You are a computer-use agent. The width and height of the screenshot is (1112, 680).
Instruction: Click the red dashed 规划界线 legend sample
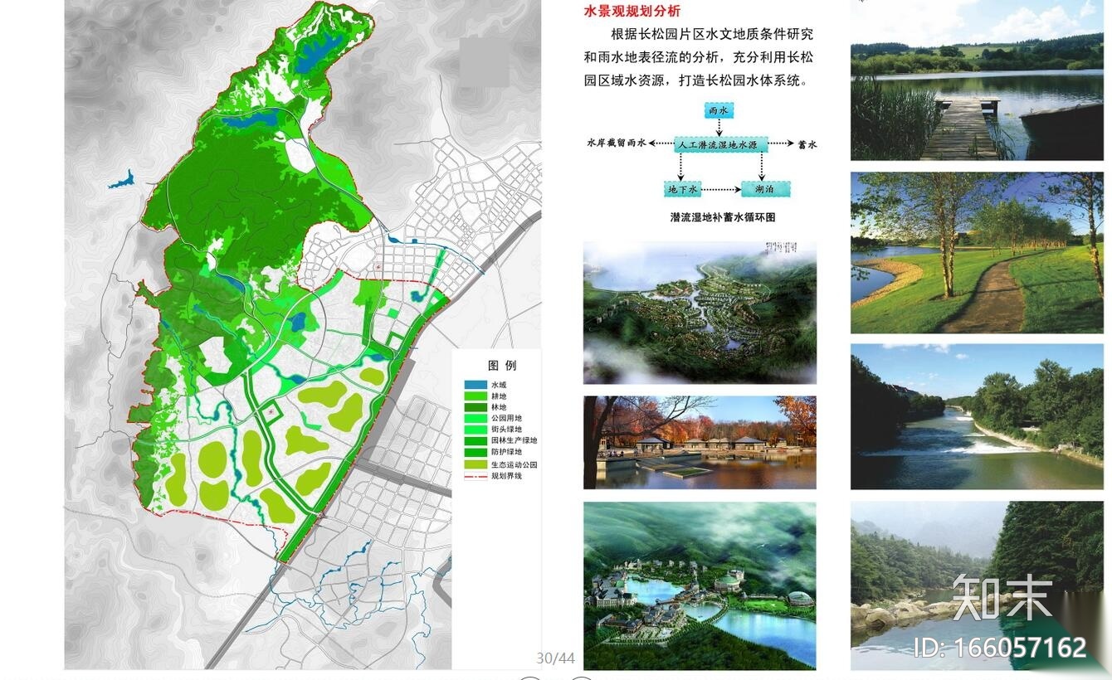click(x=476, y=476)
